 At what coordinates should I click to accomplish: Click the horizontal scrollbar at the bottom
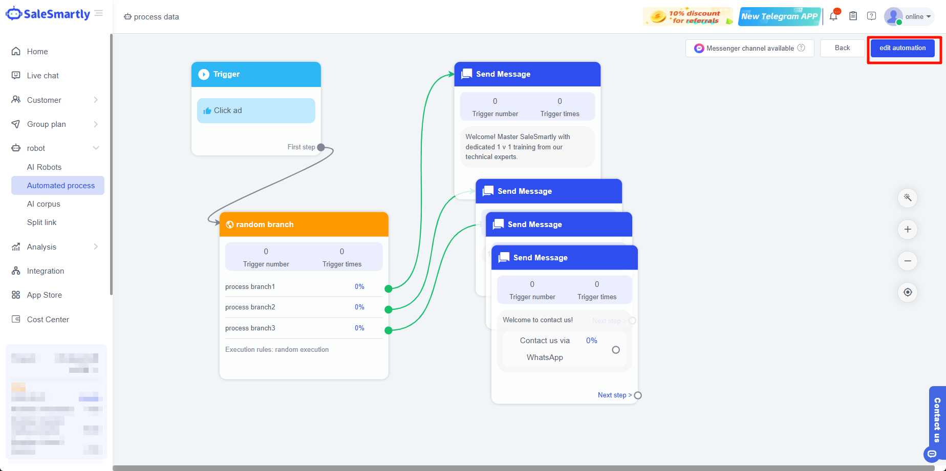coord(522,468)
